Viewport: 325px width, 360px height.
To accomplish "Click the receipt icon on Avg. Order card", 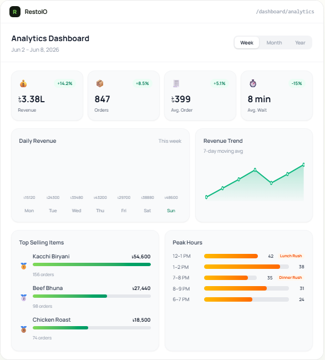I will (x=176, y=83).
